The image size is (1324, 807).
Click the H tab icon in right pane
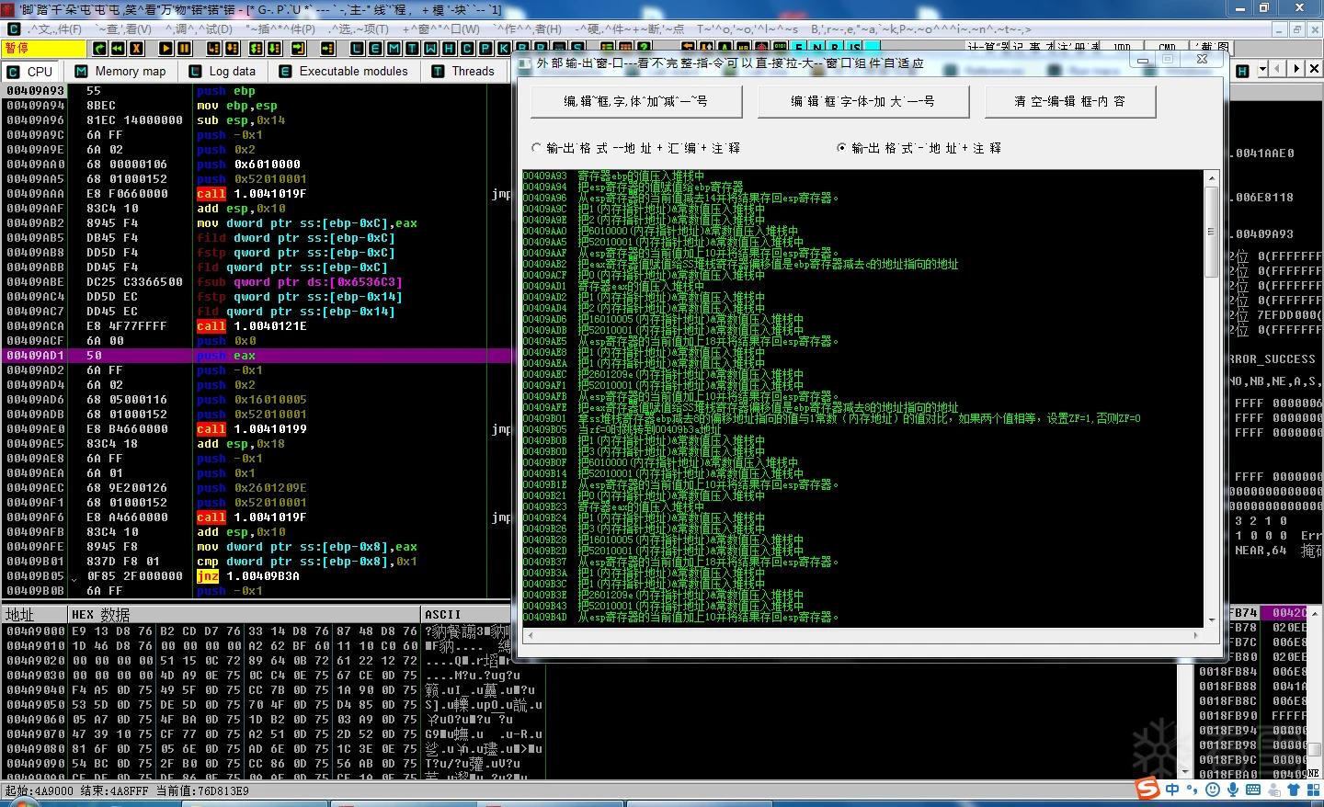[1243, 70]
